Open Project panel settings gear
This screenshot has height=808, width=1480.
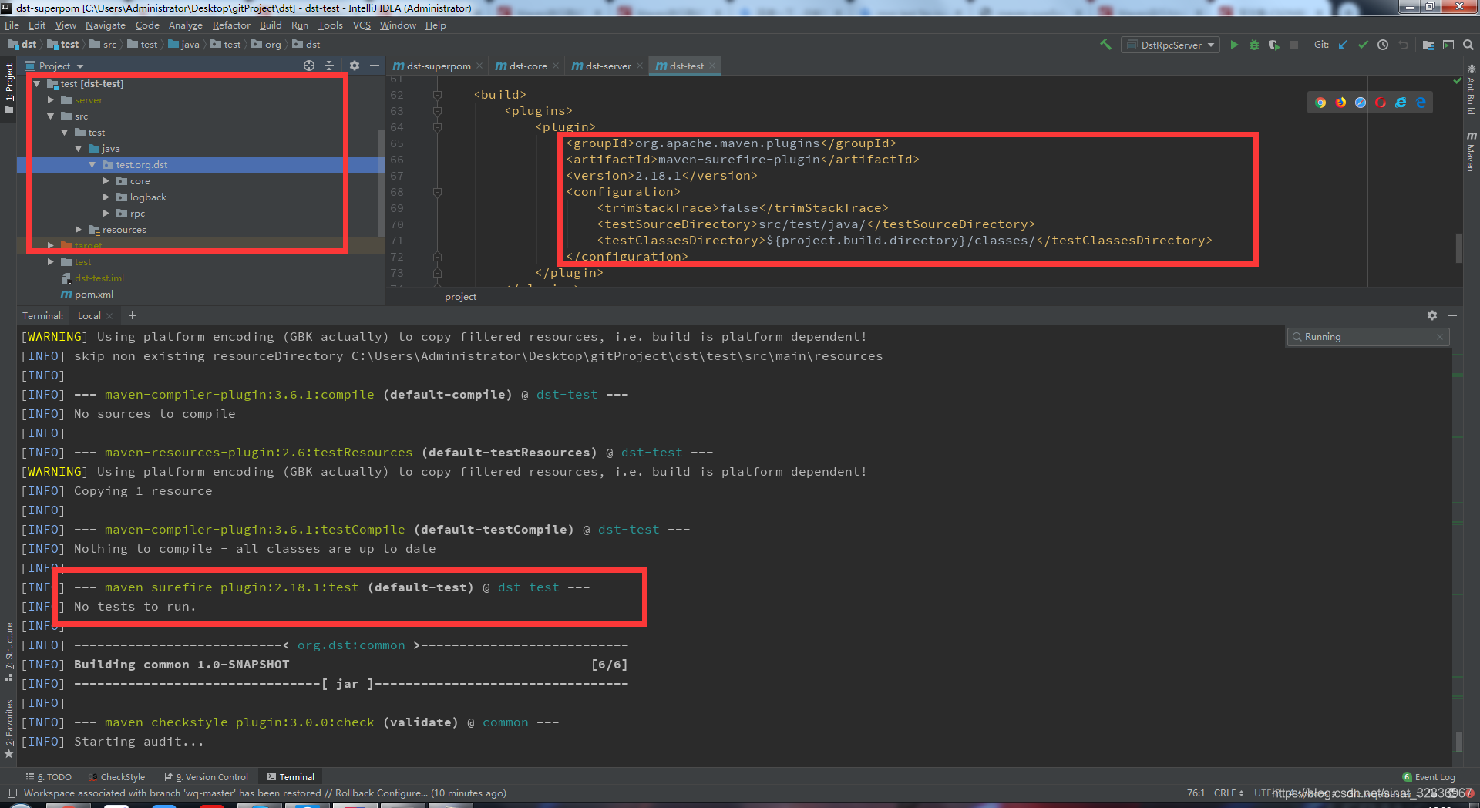pos(354,66)
